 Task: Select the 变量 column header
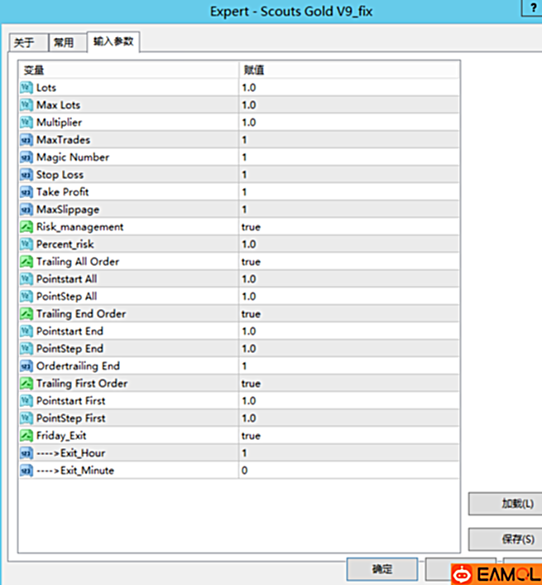(x=128, y=70)
